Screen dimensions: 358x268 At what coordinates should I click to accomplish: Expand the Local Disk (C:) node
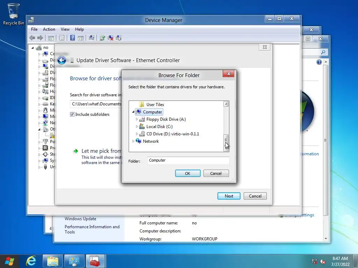(137, 126)
